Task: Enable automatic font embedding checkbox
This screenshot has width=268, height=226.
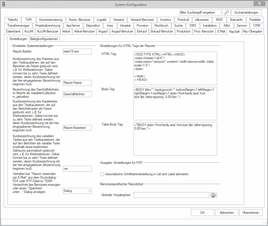Action: click(x=102, y=174)
